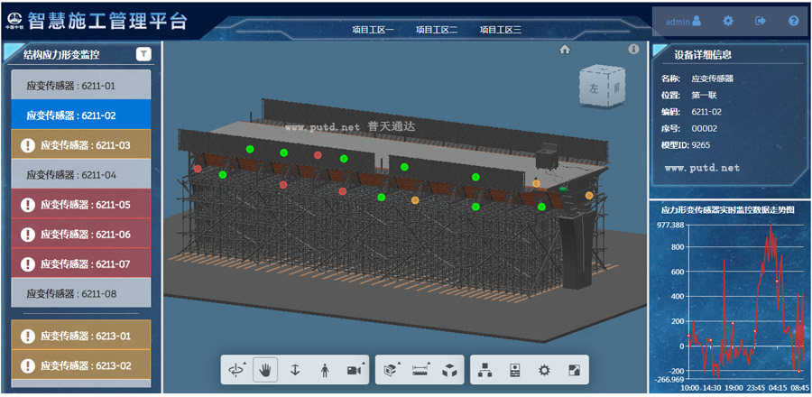This screenshot has height=397, width=812.
Task: Click the view cube's 左 face
Action: pyautogui.click(x=594, y=88)
